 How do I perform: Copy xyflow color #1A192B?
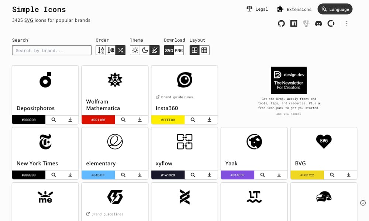tap(168, 175)
